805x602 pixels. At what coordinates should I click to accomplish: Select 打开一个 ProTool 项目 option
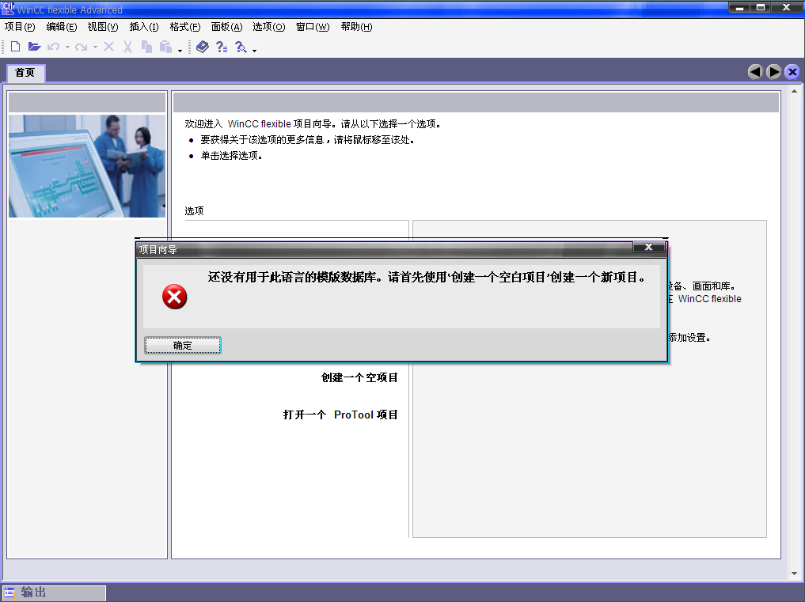click(x=340, y=415)
